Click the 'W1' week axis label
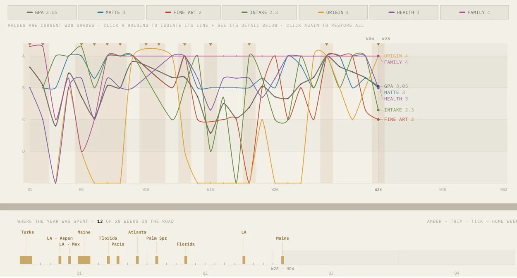The image size is (517, 278). click(x=30, y=190)
